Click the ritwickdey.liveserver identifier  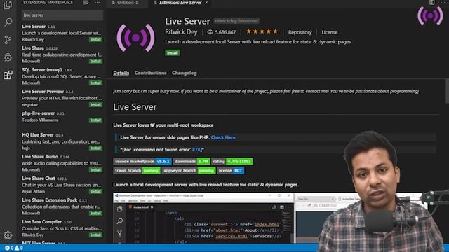(236, 21)
